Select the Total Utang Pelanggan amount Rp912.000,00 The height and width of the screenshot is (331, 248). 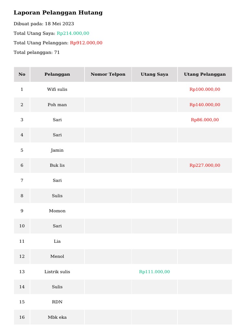click(x=86, y=43)
